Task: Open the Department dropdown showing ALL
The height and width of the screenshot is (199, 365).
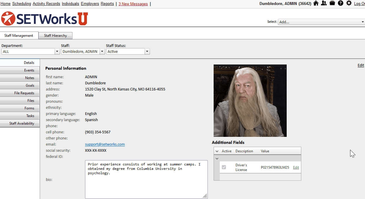Action: pos(31,51)
